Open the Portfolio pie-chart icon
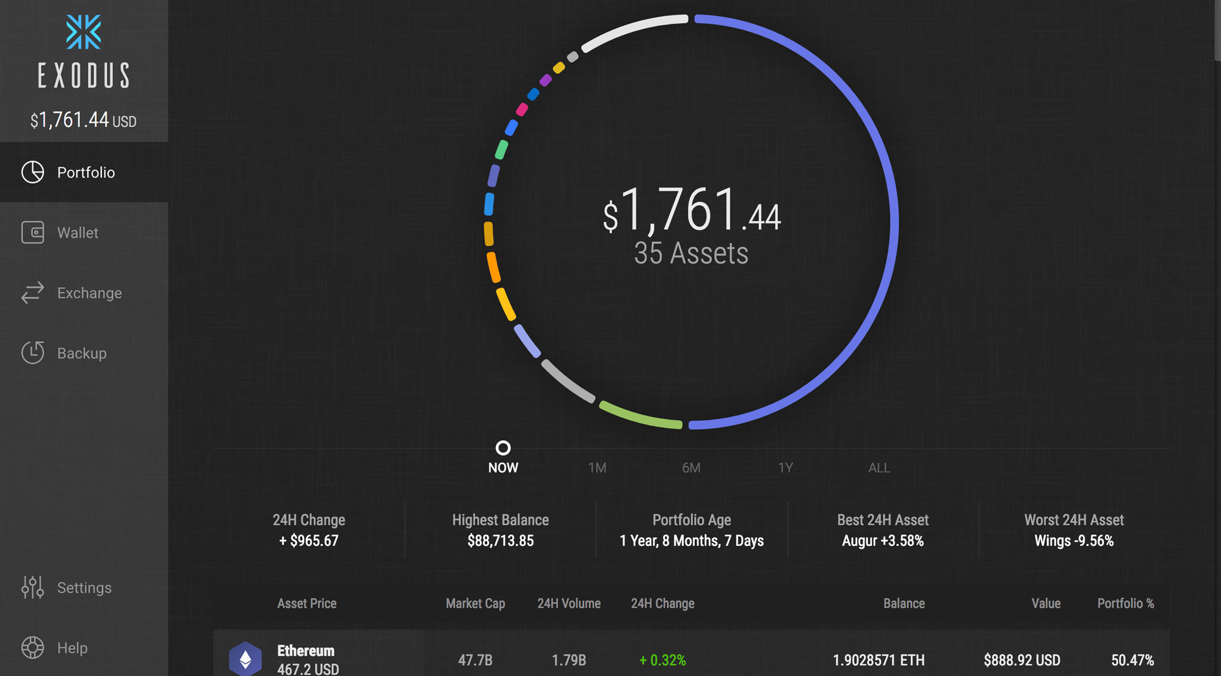 (32, 172)
